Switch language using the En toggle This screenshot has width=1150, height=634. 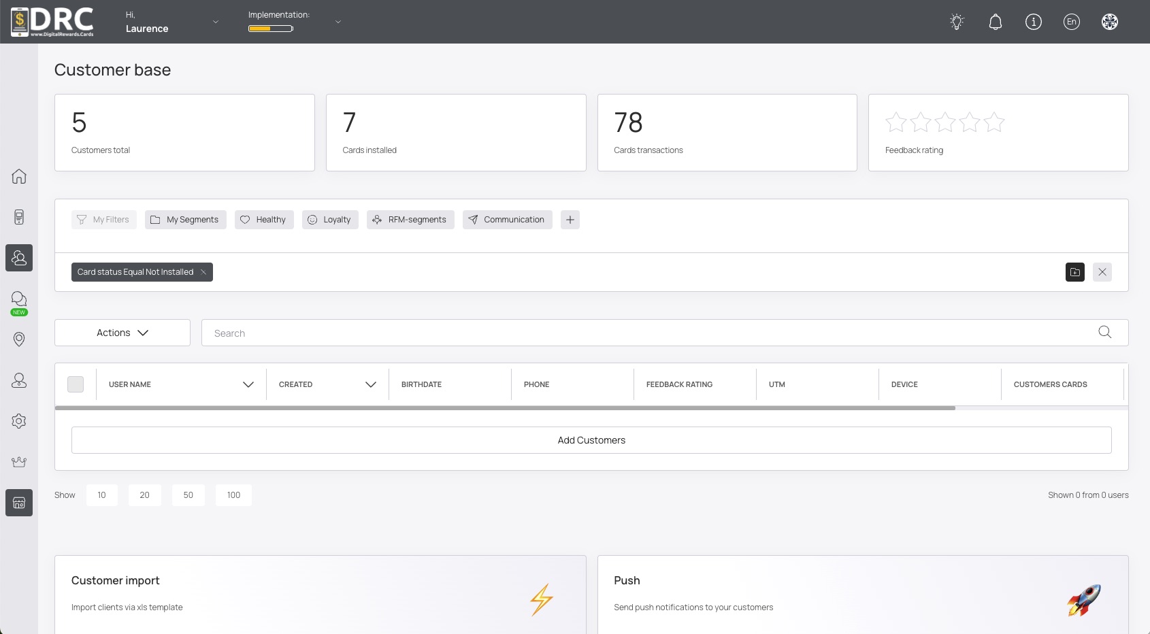tap(1071, 22)
